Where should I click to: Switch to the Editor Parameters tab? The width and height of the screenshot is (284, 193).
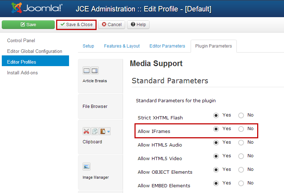pyautogui.click(x=167, y=46)
